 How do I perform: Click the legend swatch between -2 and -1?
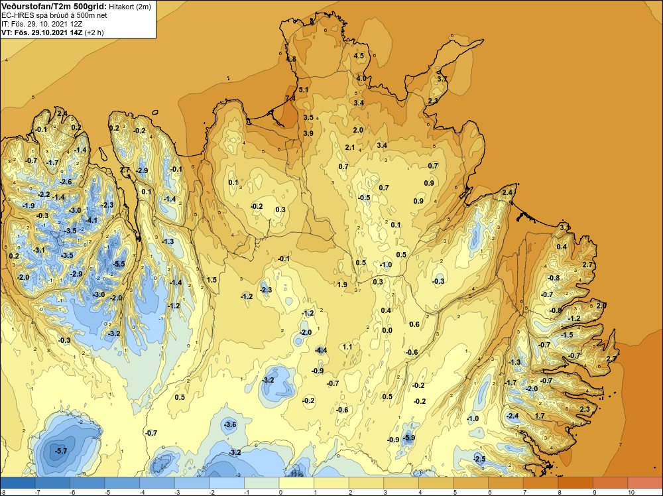(227, 483)
